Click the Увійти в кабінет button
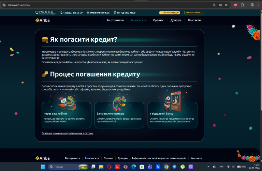The height and width of the screenshot is (171, 262). point(194,13)
